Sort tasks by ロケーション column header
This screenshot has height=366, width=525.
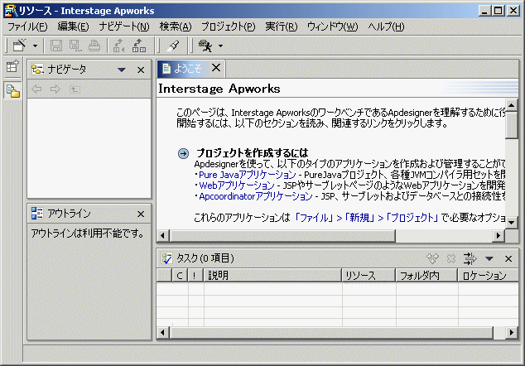coord(489,275)
